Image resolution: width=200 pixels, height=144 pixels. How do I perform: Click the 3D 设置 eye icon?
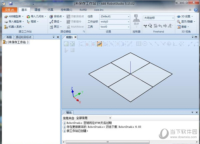coord(179,17)
